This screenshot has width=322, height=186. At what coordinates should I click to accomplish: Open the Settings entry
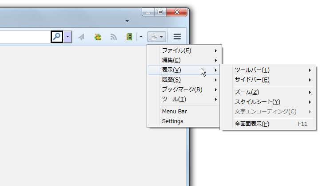click(184, 121)
